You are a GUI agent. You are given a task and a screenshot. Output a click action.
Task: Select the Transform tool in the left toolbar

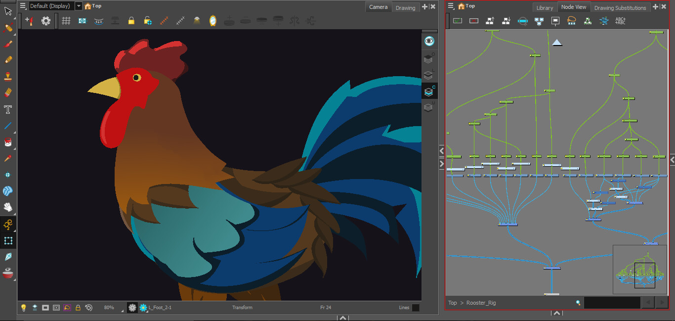click(7, 11)
